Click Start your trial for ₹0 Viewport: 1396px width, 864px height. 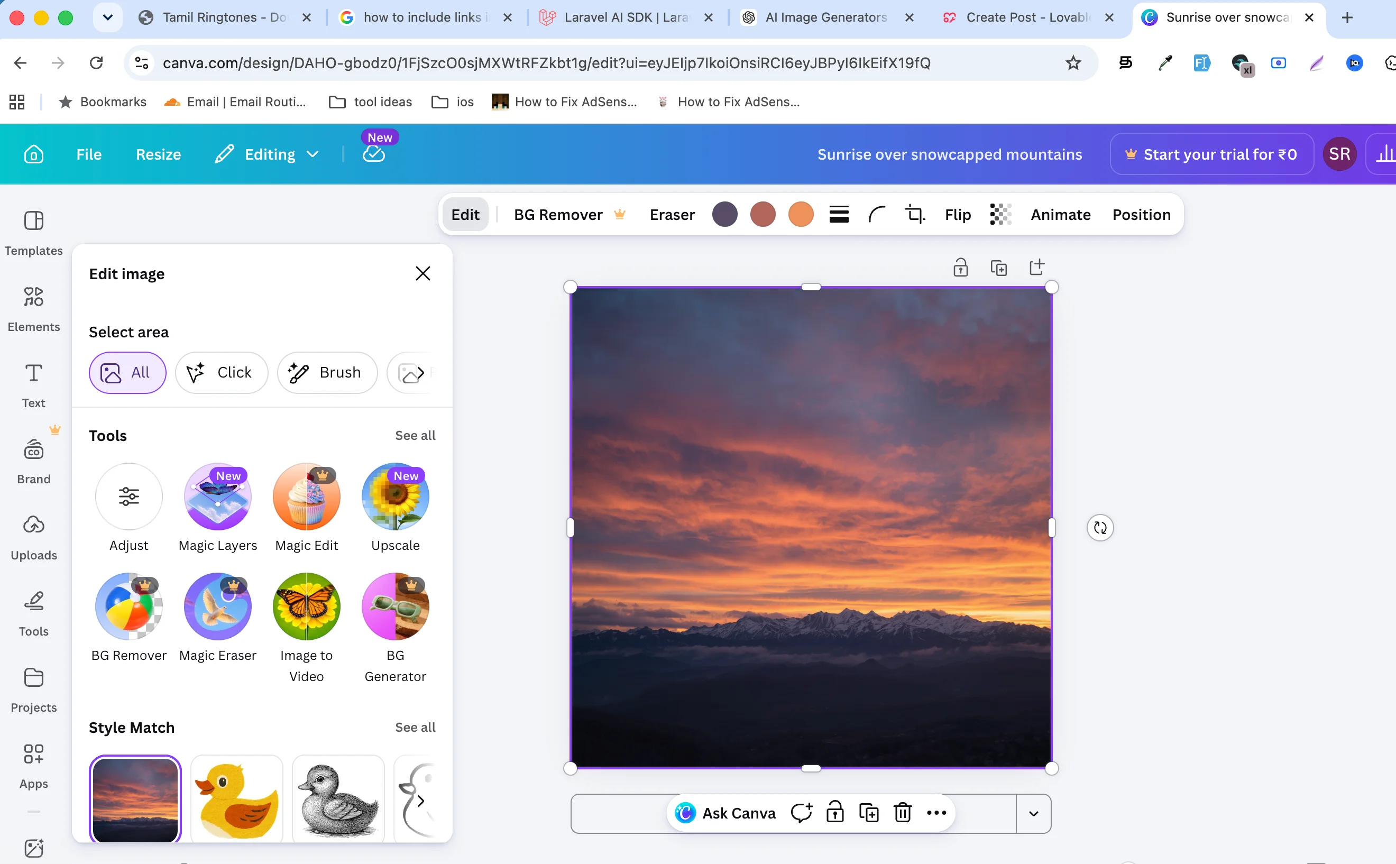pyautogui.click(x=1211, y=154)
